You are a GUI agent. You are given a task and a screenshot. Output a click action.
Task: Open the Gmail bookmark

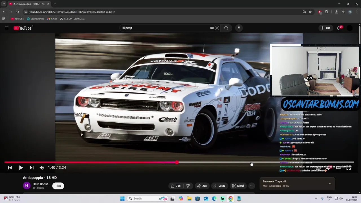point(52,19)
